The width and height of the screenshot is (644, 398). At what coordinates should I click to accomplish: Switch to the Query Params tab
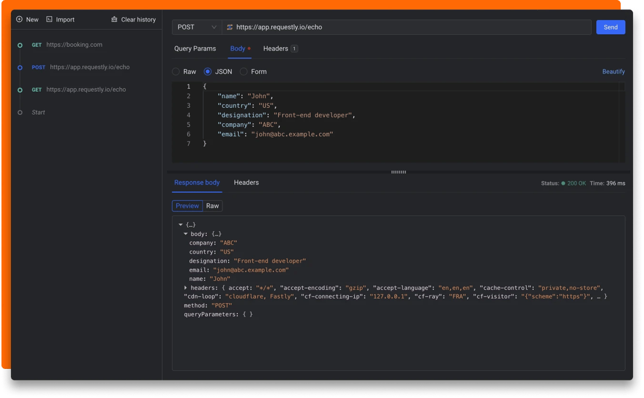pyautogui.click(x=195, y=49)
